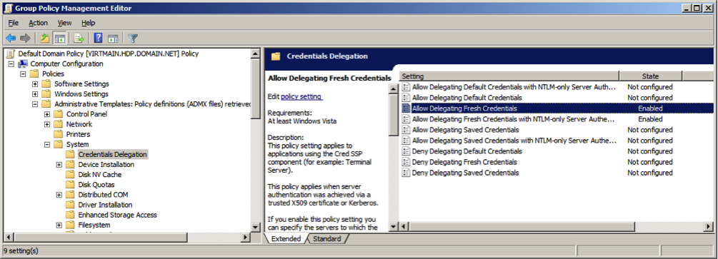Click the Back arrow toolbar icon

(x=11, y=38)
